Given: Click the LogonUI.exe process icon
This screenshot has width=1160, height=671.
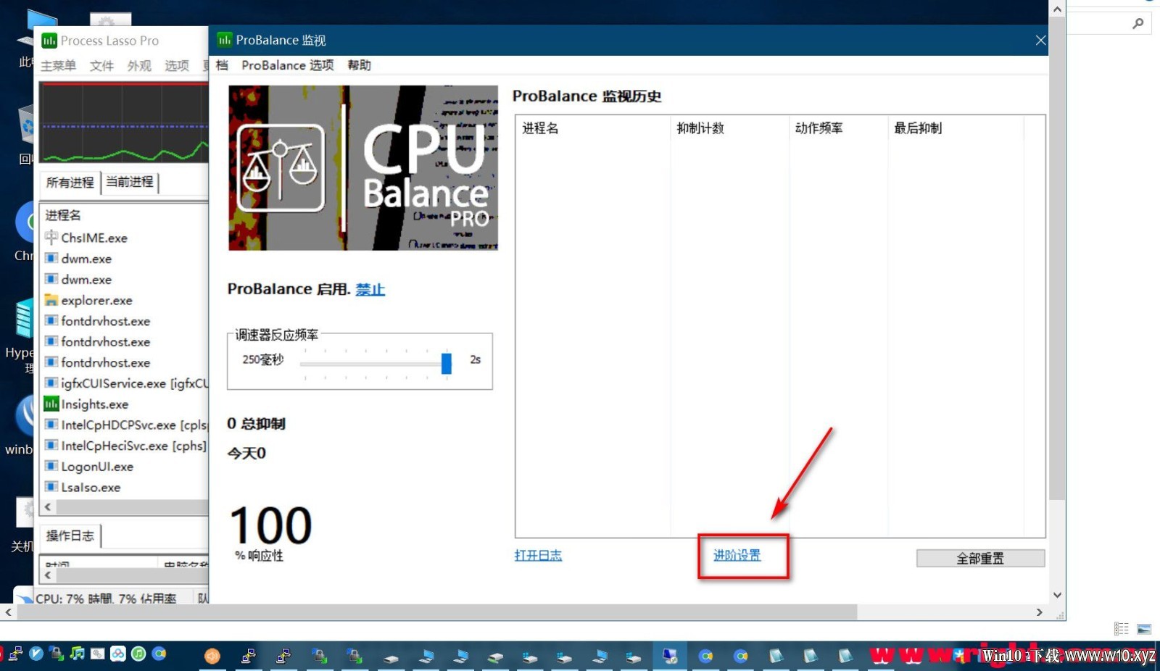Looking at the screenshot, I should tap(51, 466).
